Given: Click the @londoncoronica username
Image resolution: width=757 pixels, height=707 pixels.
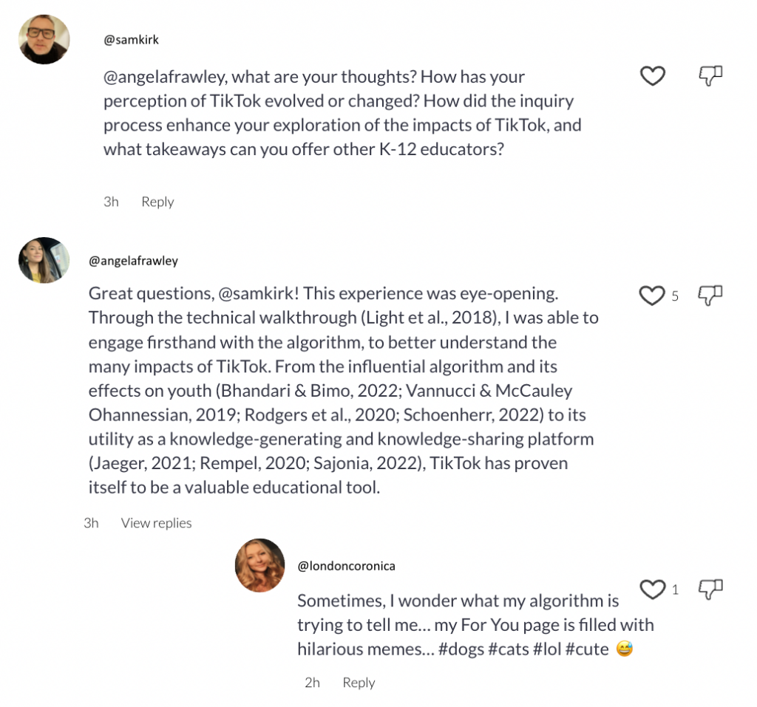Looking at the screenshot, I should point(346,566).
